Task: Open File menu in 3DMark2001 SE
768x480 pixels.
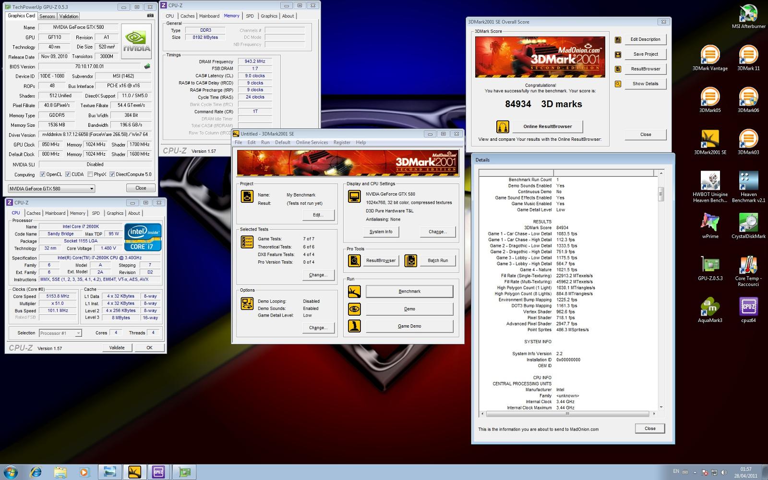Action: point(238,142)
